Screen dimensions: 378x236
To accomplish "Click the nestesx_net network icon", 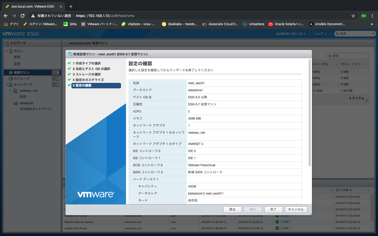I will tap(15, 91).
